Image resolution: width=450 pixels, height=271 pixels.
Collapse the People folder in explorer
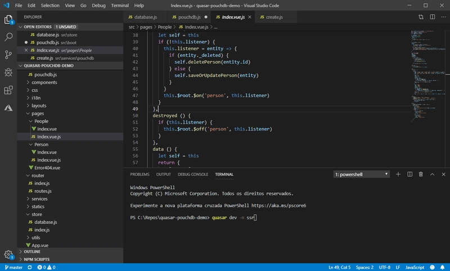(x=42, y=121)
